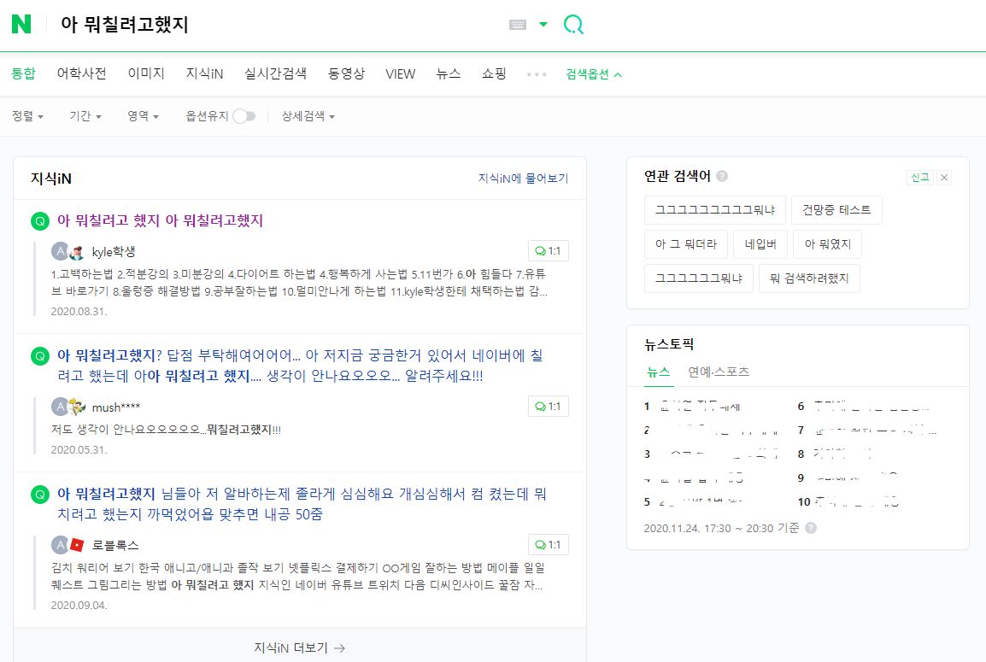
Task: Open the 기간 dropdown
Action: 85,115
